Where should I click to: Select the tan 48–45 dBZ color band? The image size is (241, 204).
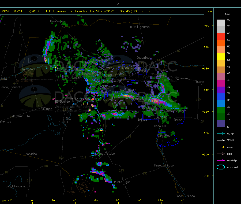221,70
